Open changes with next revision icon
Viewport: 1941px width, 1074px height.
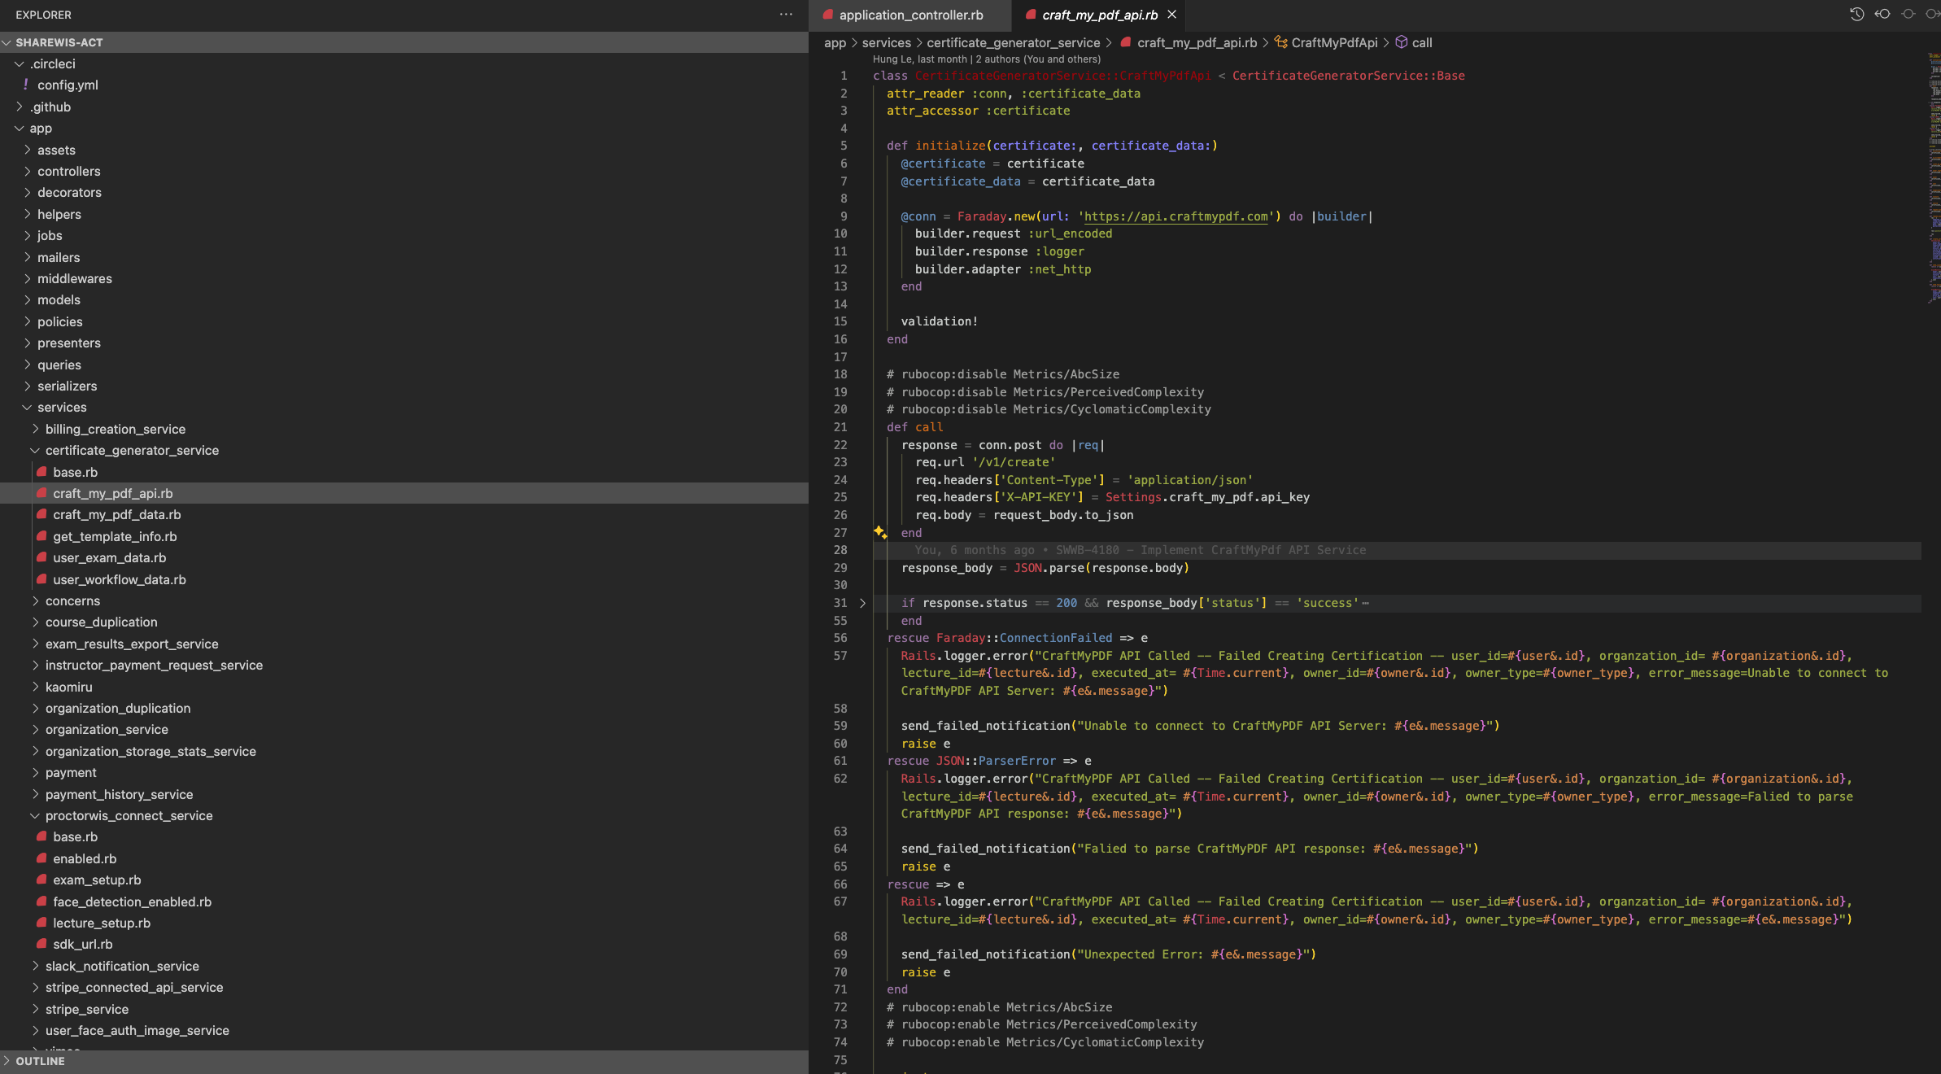pyautogui.click(x=1932, y=14)
